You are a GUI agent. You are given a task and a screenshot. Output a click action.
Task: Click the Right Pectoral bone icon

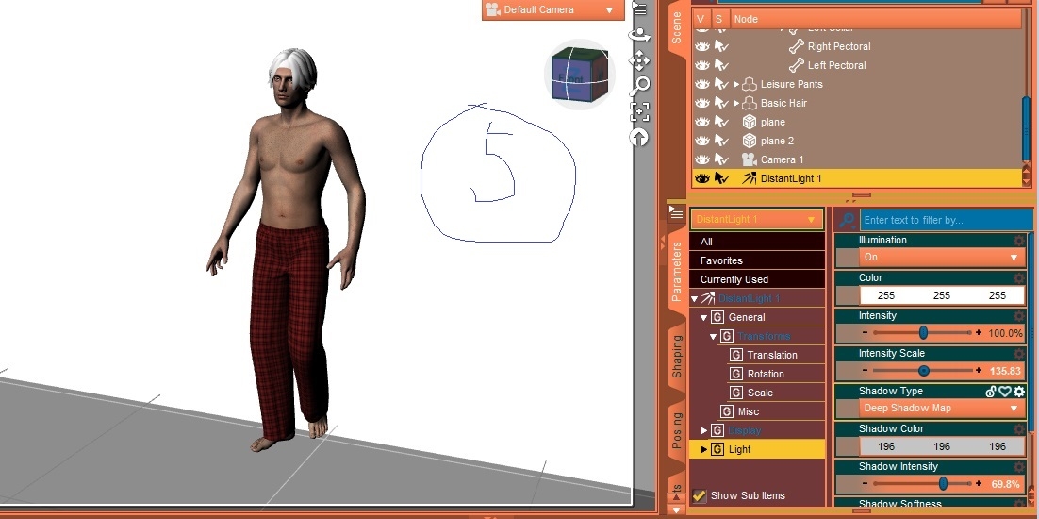click(x=796, y=46)
